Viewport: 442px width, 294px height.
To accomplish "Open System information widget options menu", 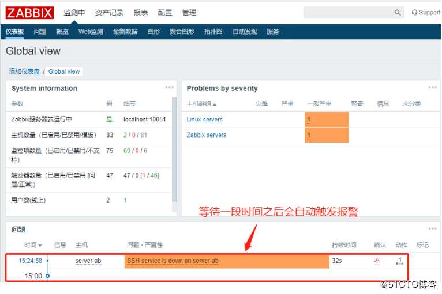I will point(170,87).
